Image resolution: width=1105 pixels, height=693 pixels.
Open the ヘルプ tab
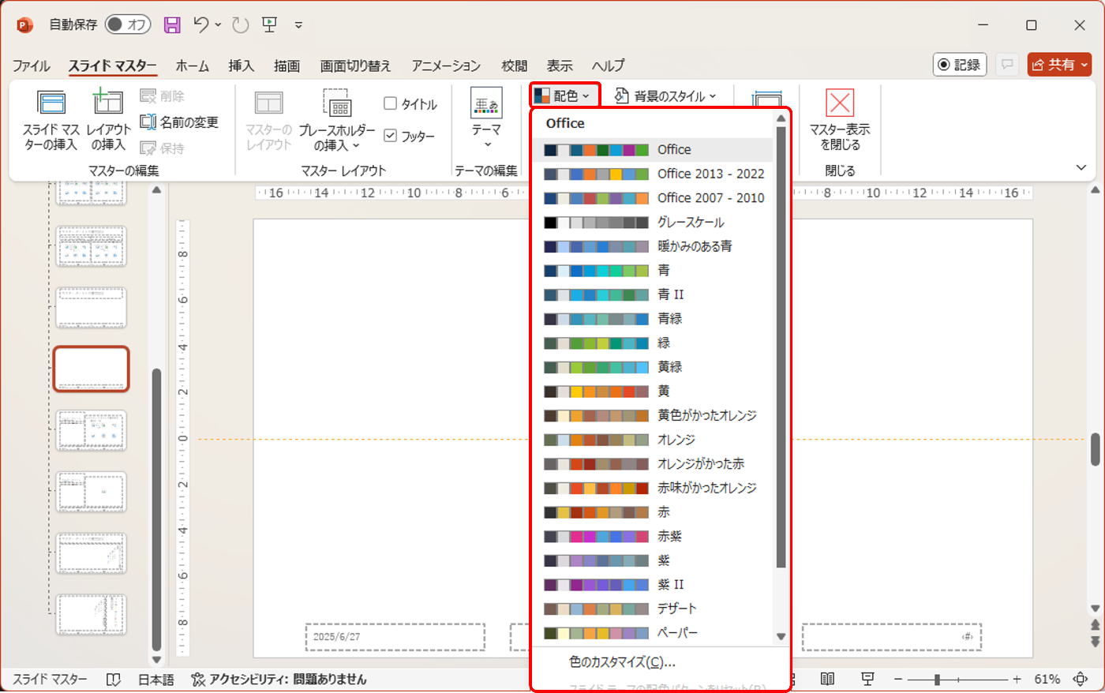(608, 66)
